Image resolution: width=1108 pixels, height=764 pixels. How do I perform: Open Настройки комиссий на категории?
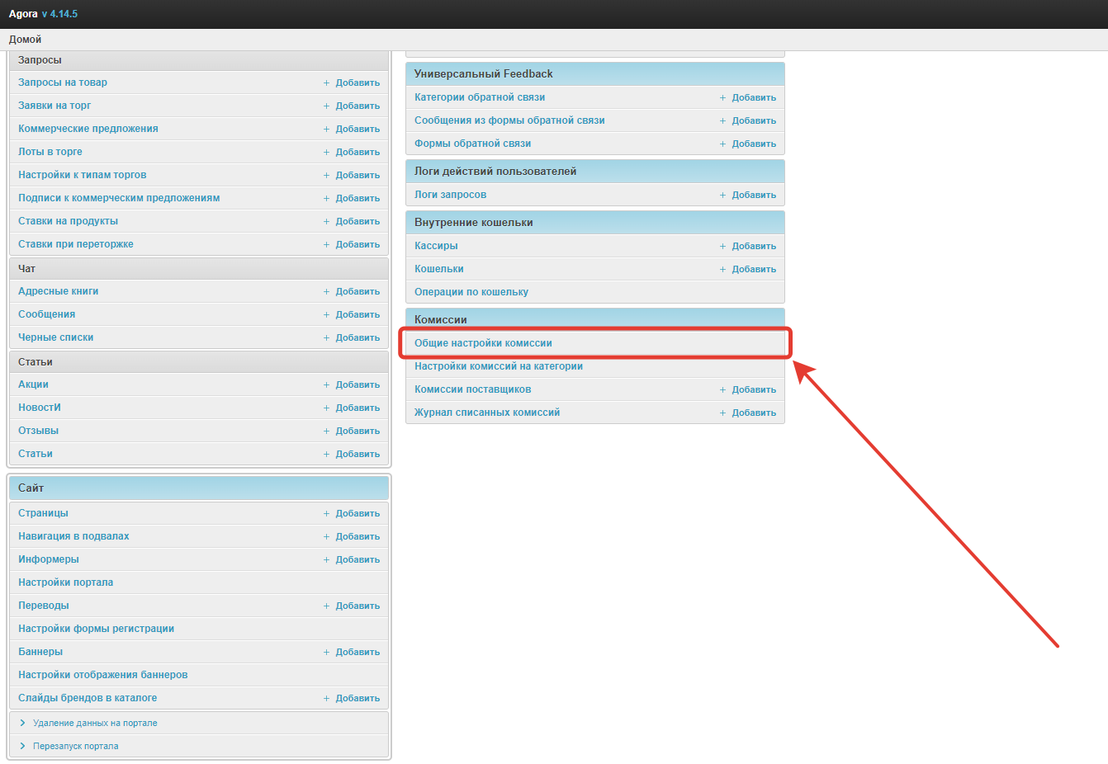(x=498, y=366)
